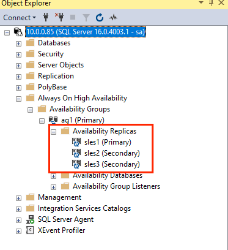Click the server icon beside 10.0.0.85
This screenshot has height=250, width=228.
click(18, 32)
